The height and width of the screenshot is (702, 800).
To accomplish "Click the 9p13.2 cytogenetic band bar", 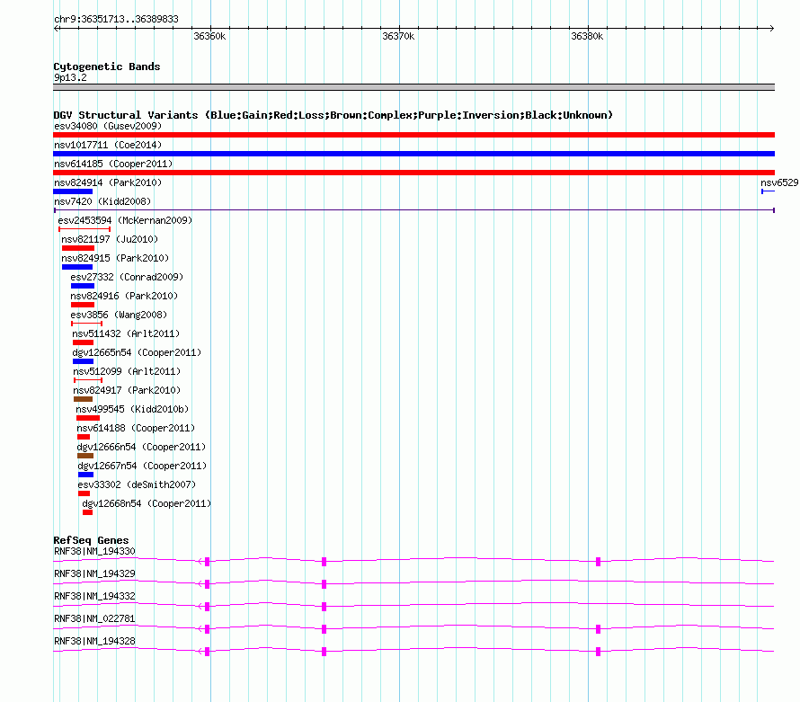I will (x=413, y=87).
